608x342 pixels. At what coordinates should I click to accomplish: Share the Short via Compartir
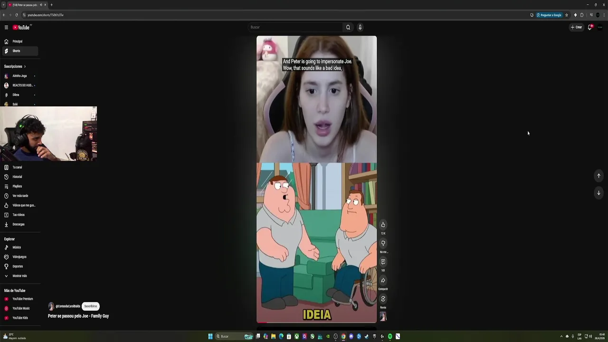click(383, 280)
